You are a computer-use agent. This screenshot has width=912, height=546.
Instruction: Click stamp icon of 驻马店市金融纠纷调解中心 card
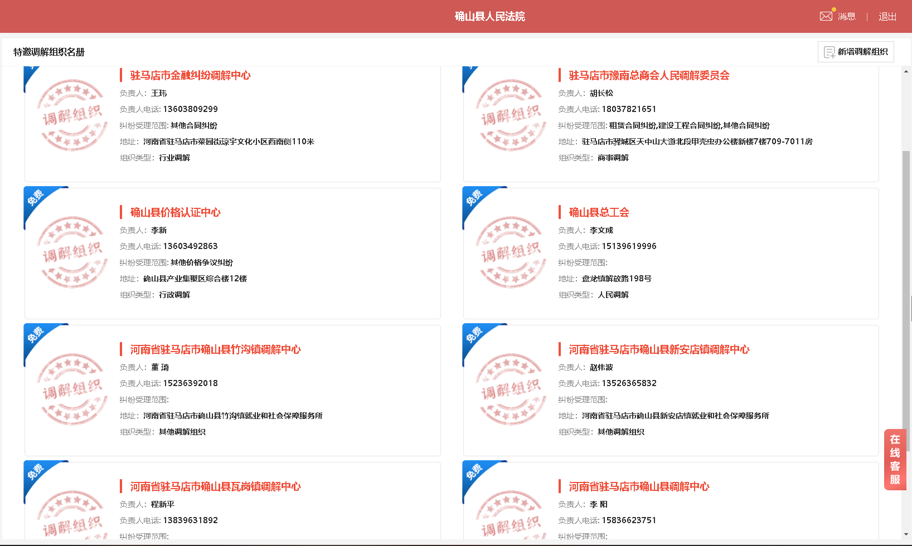[x=72, y=115]
